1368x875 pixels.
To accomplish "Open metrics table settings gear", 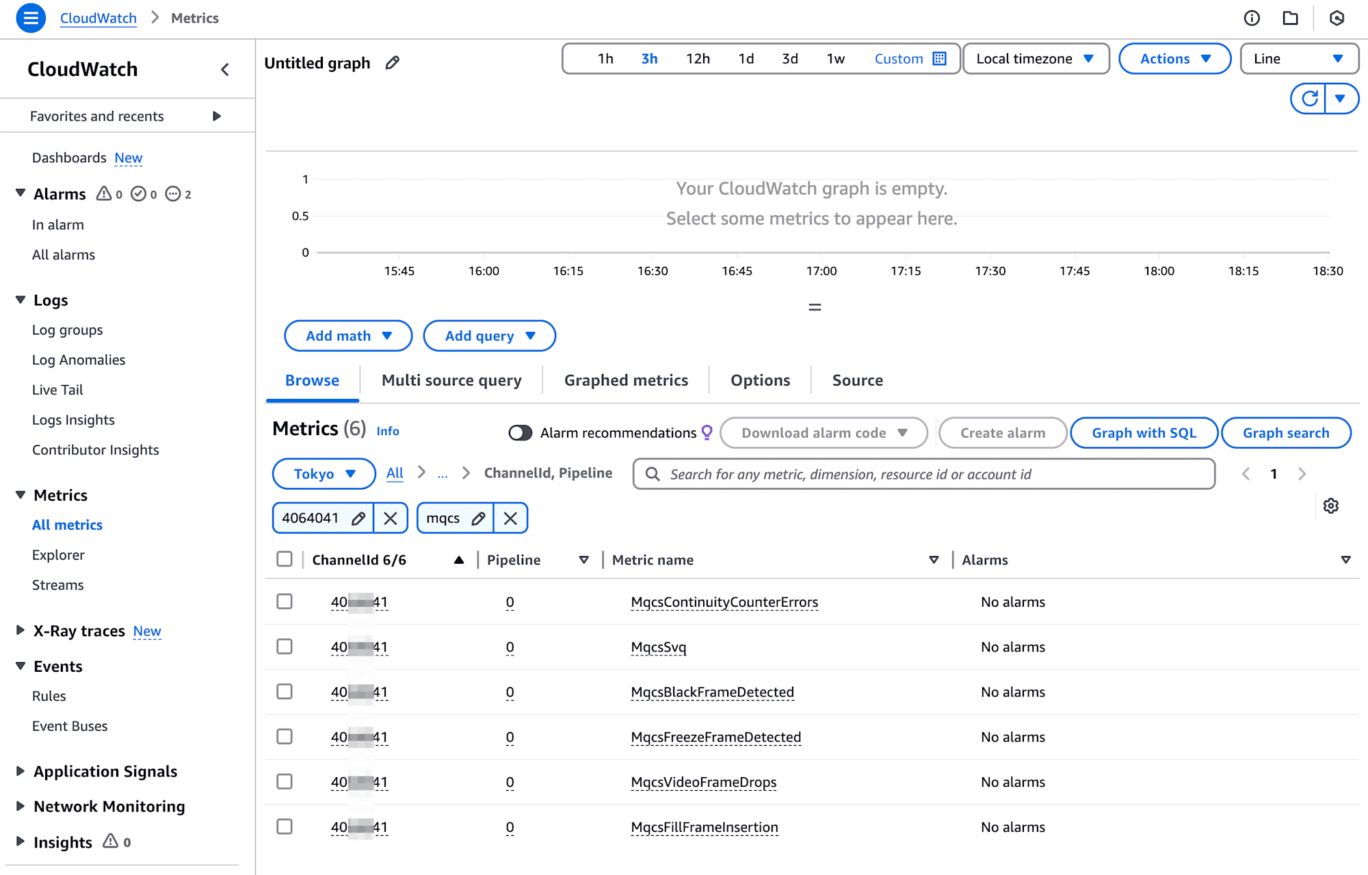I will pos(1330,506).
